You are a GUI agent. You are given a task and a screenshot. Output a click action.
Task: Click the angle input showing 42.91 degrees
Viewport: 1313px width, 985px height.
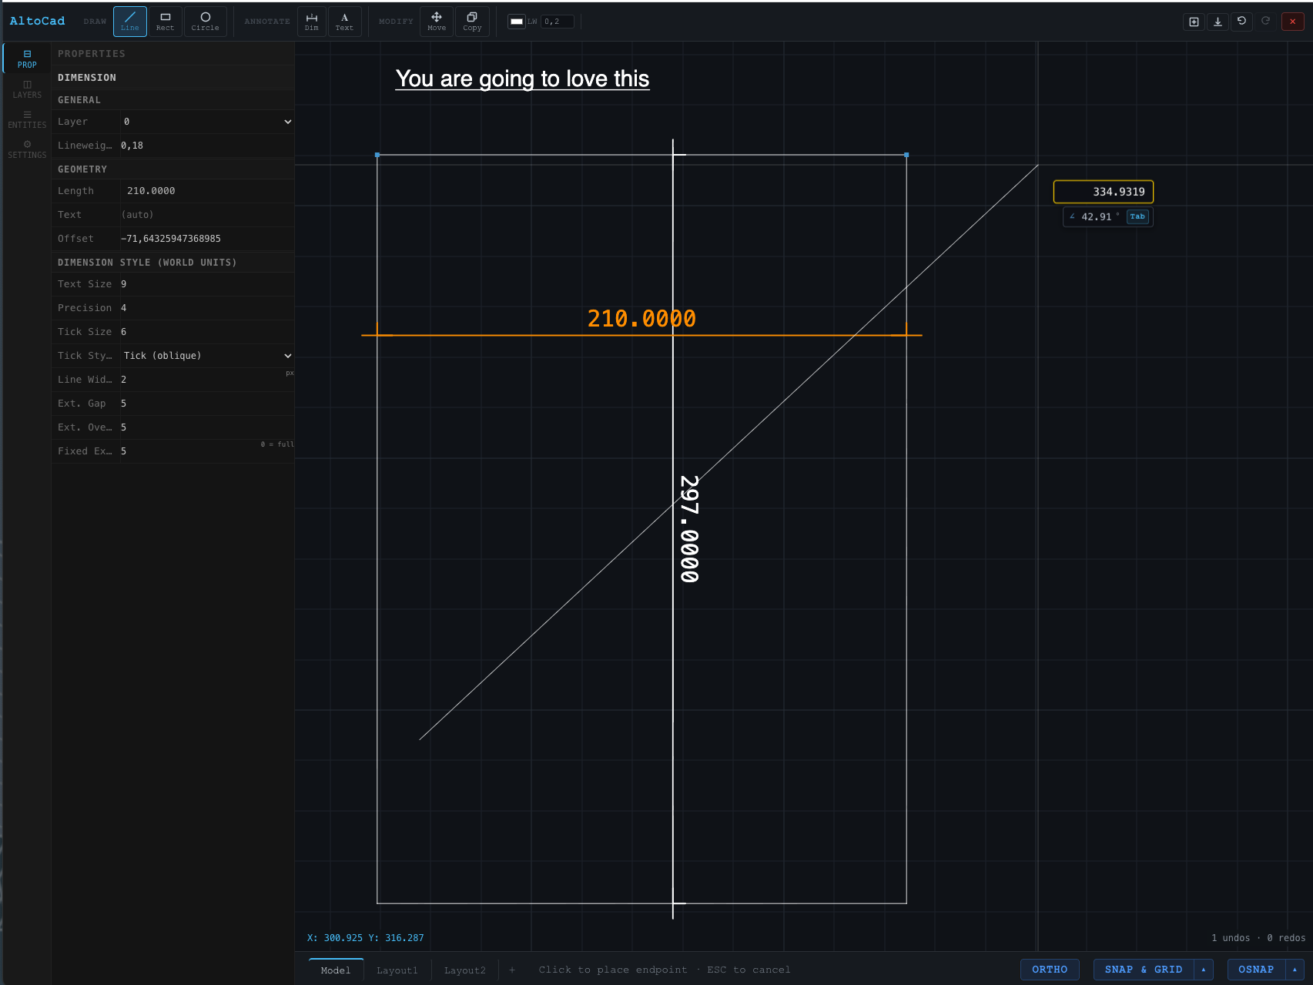point(1101,216)
